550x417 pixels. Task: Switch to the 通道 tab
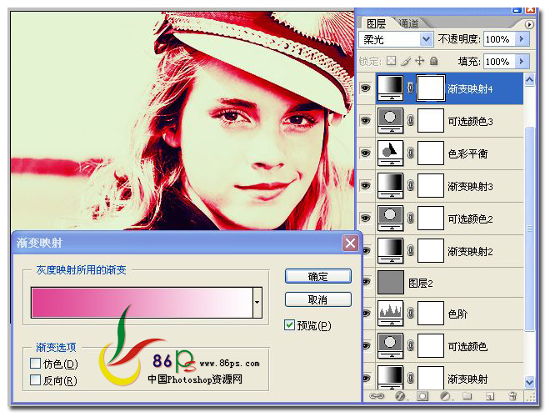[x=409, y=23]
